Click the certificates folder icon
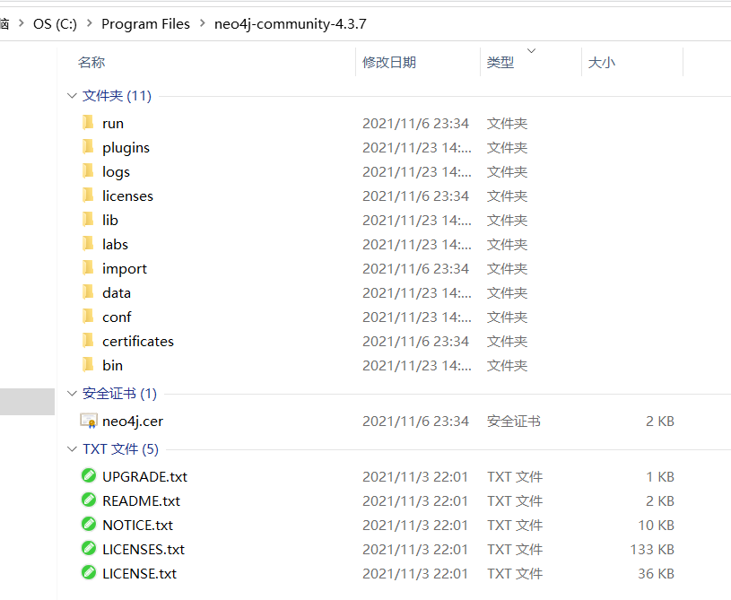This screenshot has height=600, width=731. coord(88,341)
